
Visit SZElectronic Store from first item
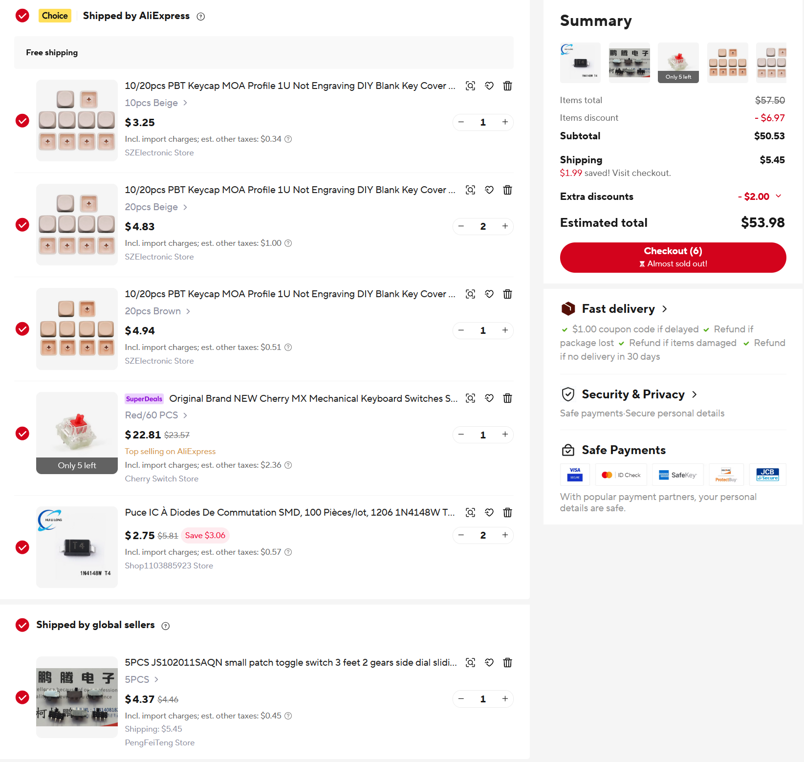(159, 153)
